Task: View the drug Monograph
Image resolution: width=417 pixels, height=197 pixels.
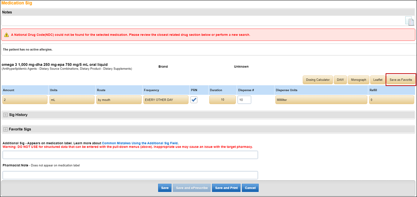Action: 358,80
